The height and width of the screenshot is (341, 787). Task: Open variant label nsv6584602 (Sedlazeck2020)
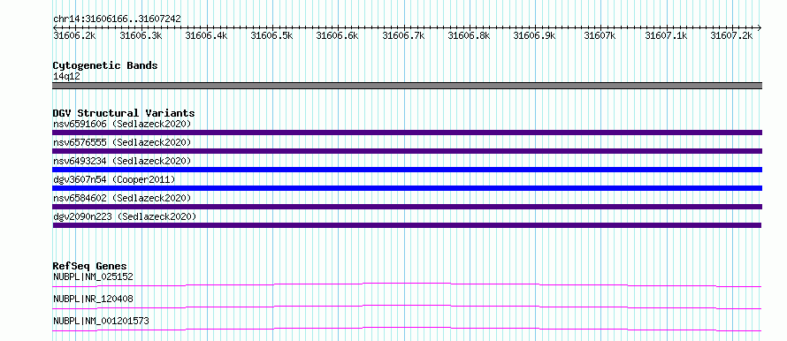pos(122,198)
